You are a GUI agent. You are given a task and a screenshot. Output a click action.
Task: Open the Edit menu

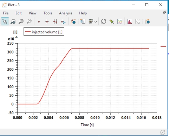(x=19, y=13)
